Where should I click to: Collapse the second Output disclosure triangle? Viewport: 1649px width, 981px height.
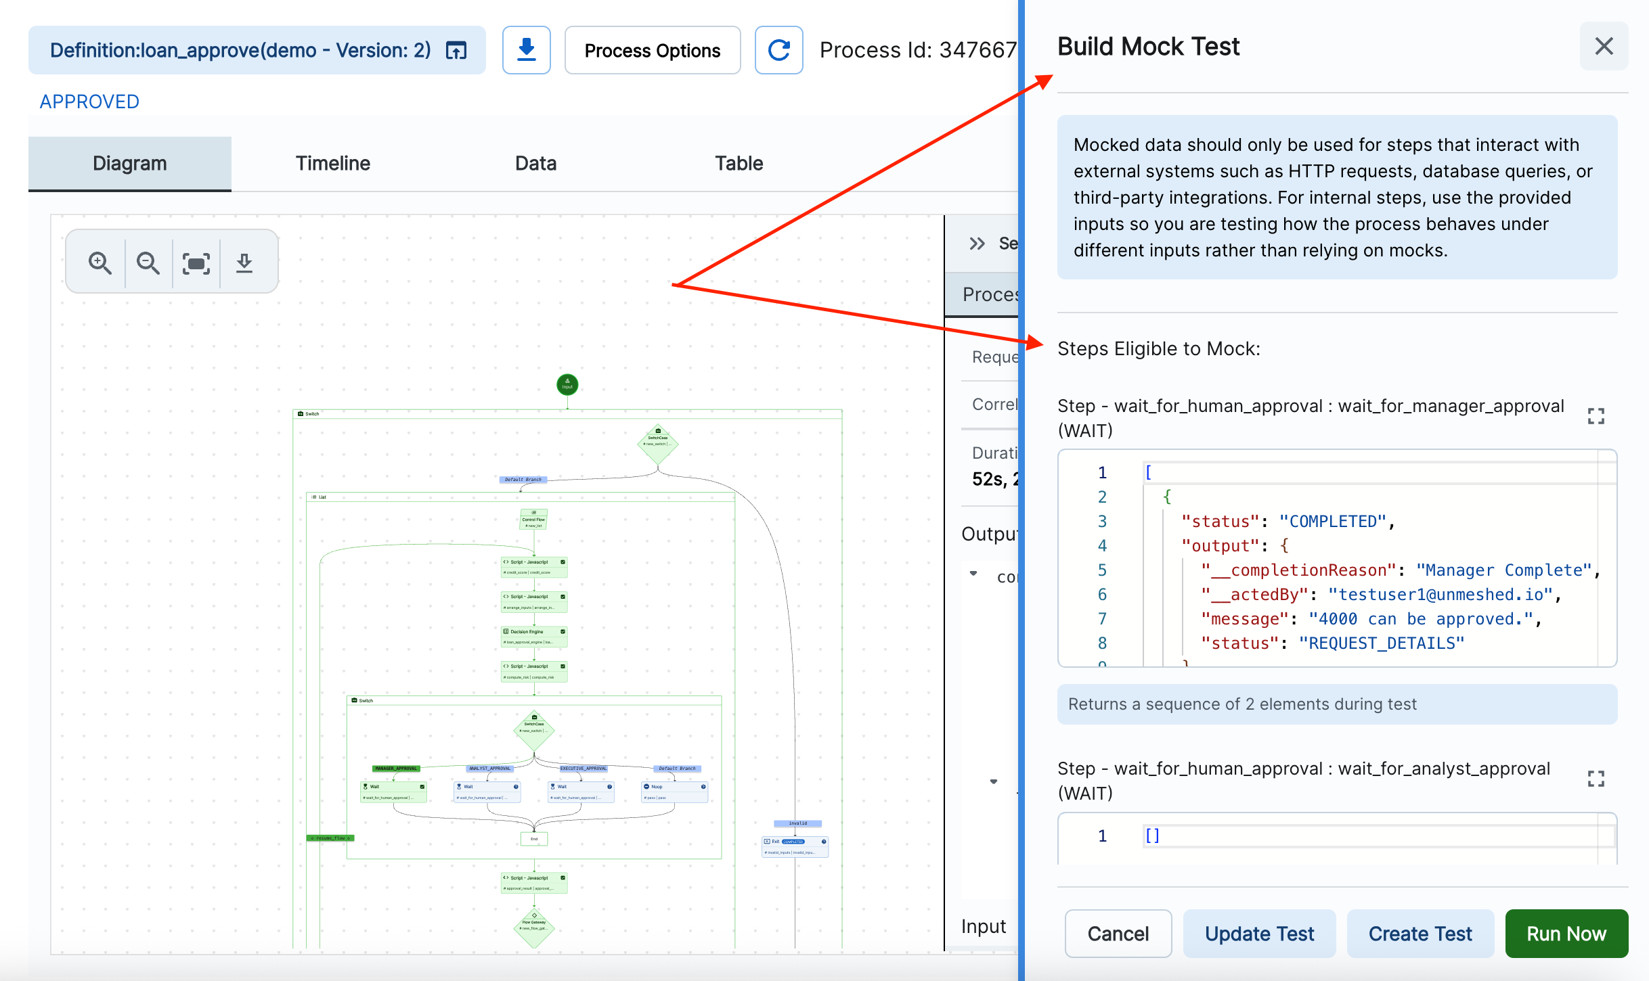994,782
